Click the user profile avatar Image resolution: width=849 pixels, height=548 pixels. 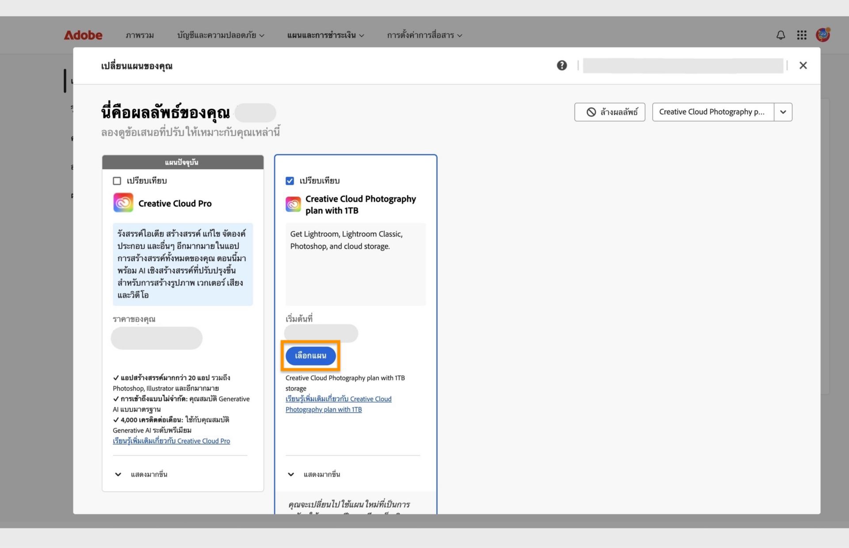click(822, 34)
